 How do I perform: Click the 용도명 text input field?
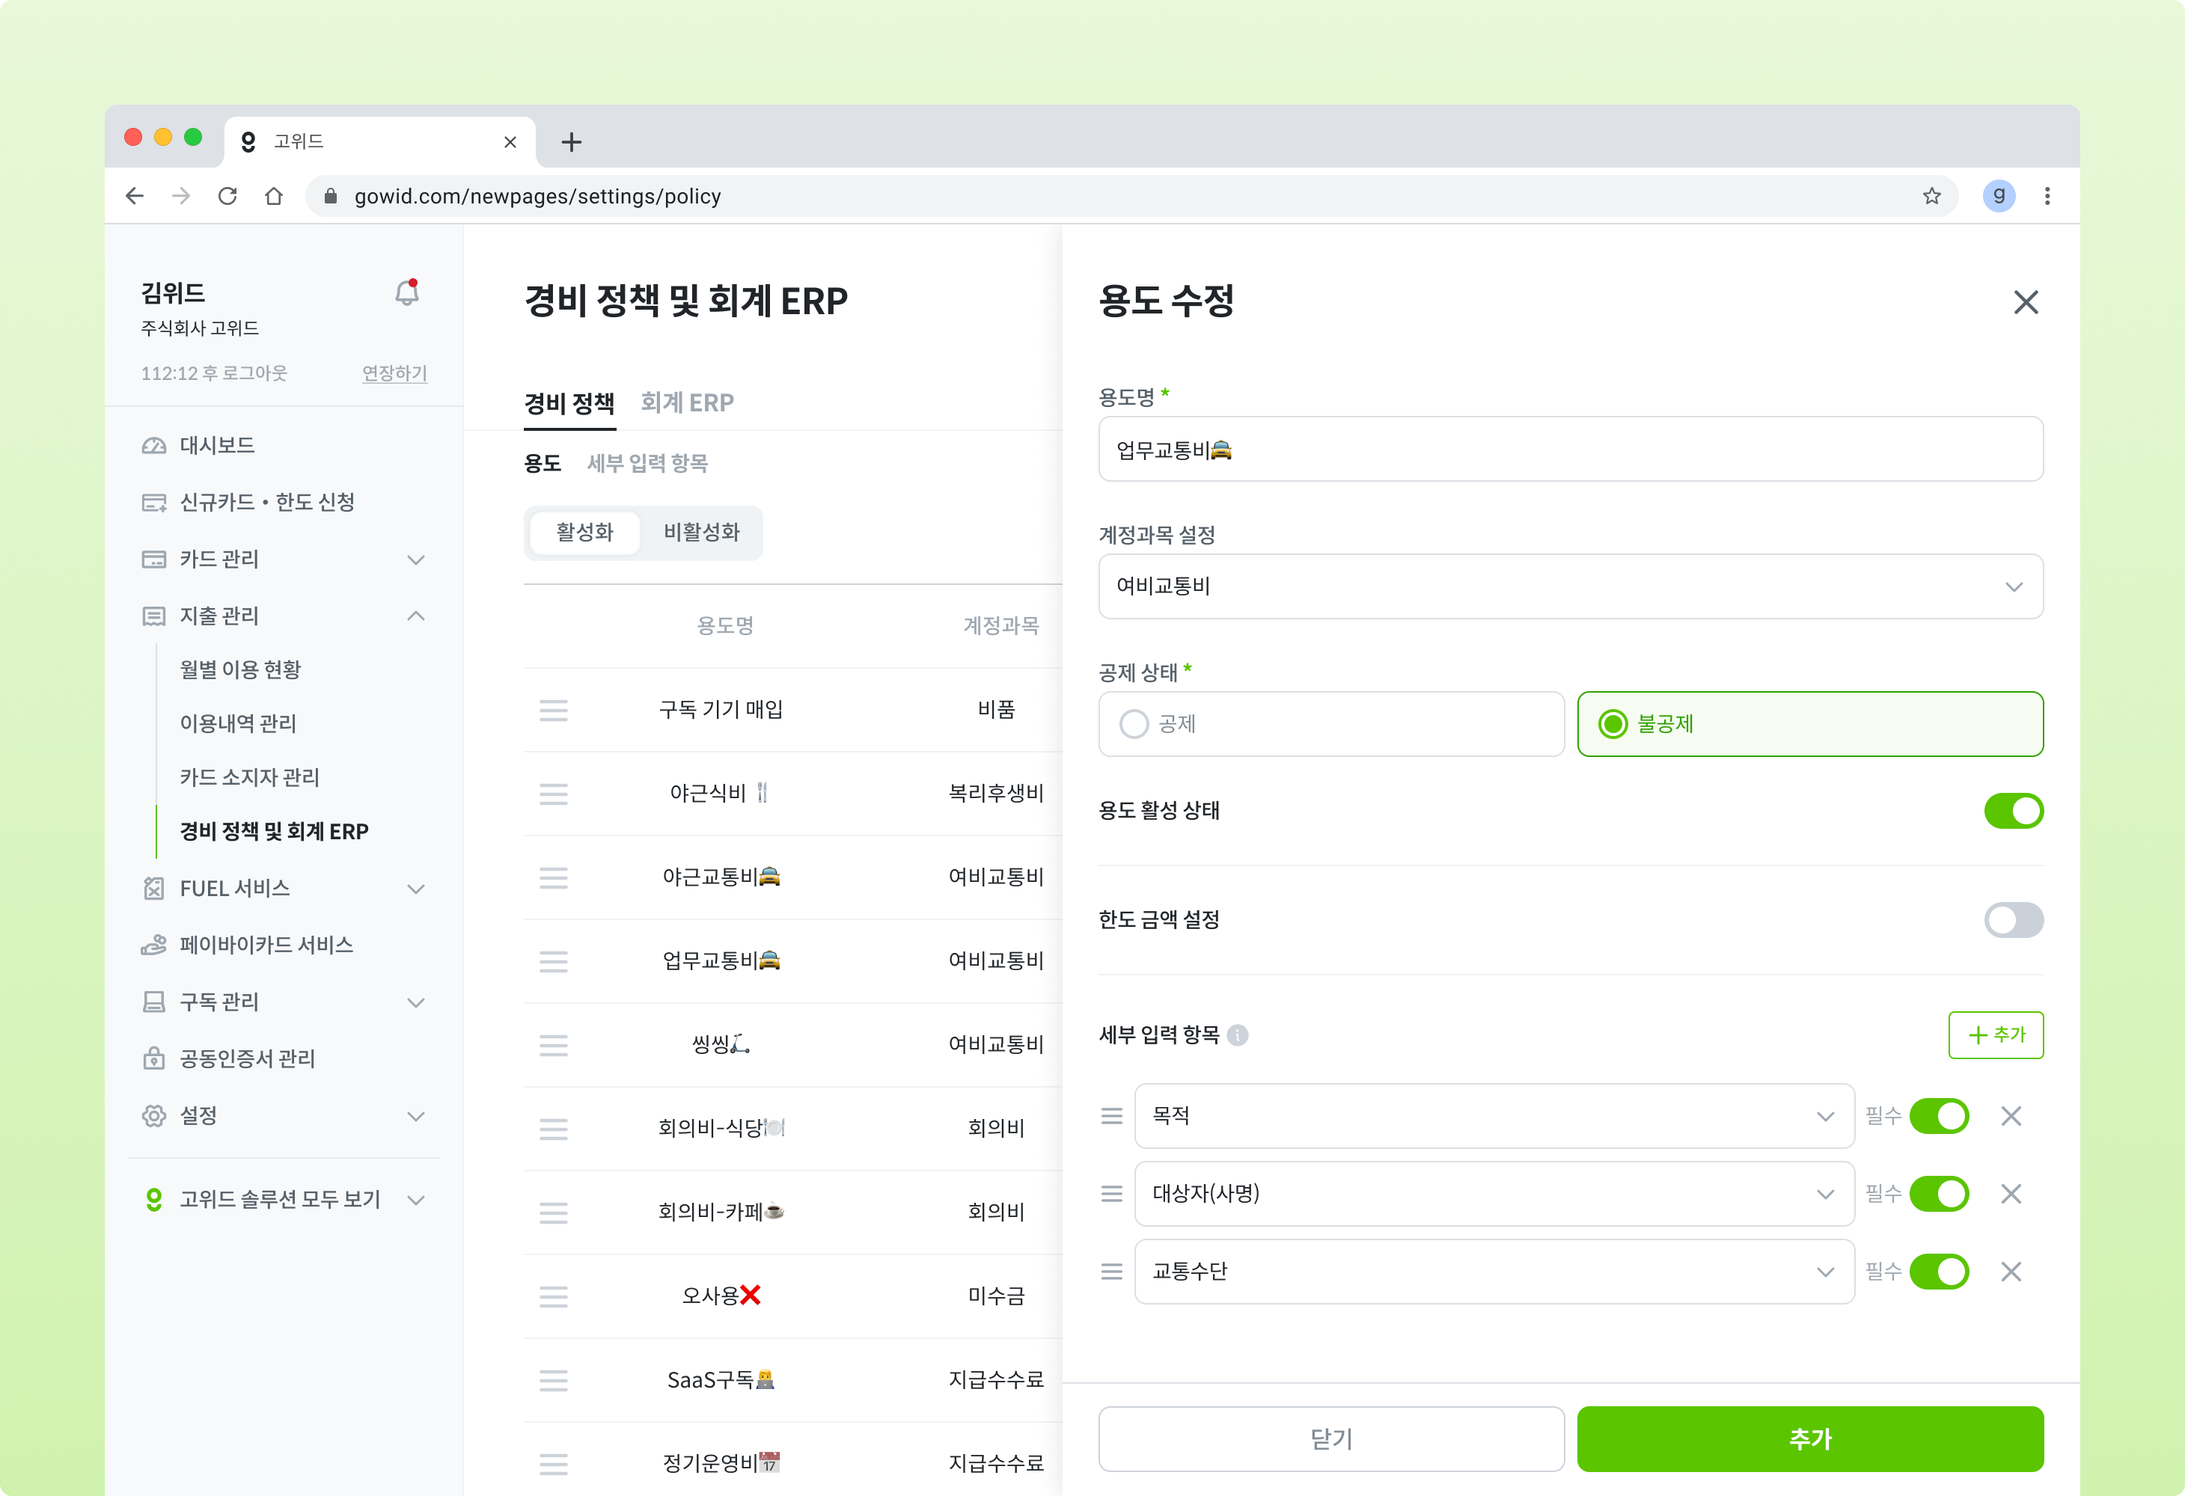[x=1570, y=450]
